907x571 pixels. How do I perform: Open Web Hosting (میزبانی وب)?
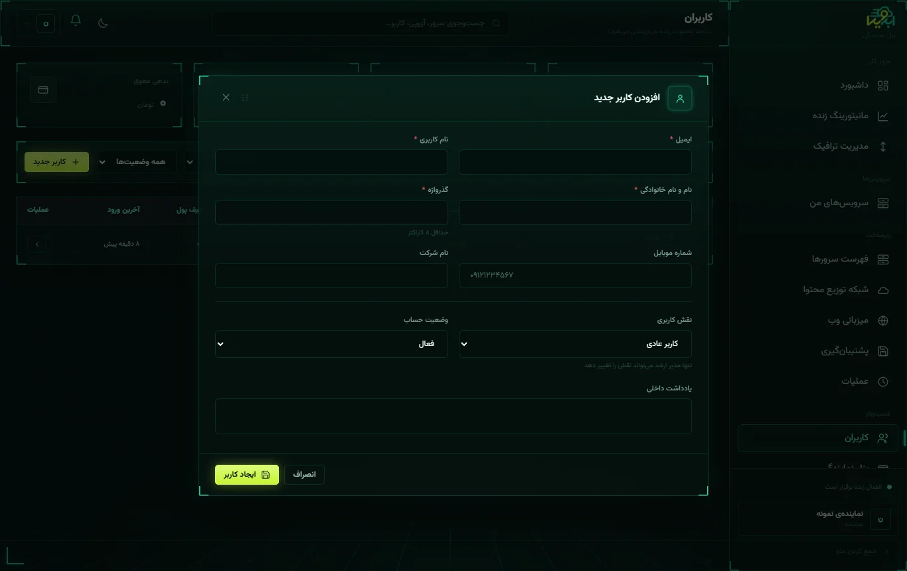818,320
